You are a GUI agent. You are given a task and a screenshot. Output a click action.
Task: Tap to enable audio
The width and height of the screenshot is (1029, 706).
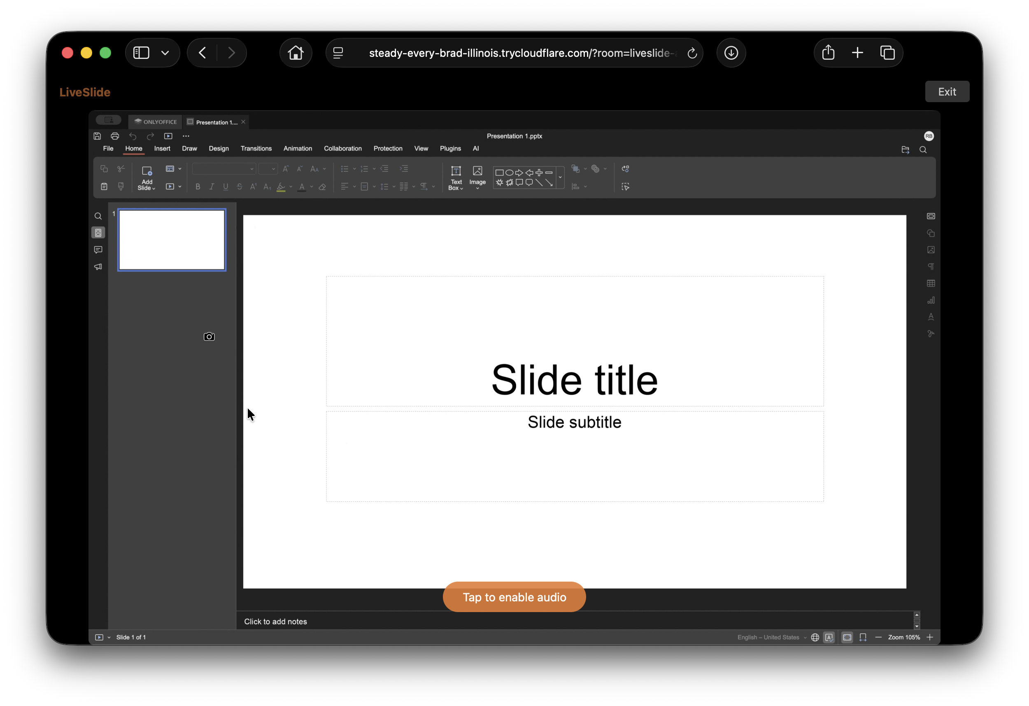pos(514,596)
